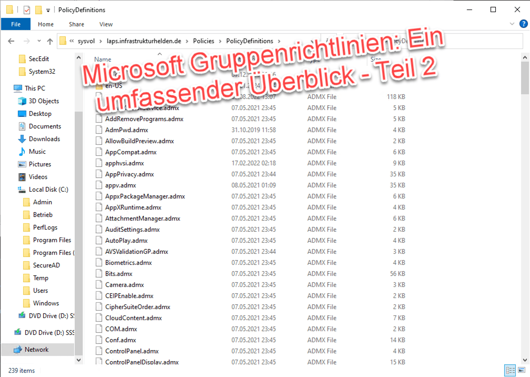Select ControlPanel.admx file

tap(132, 351)
